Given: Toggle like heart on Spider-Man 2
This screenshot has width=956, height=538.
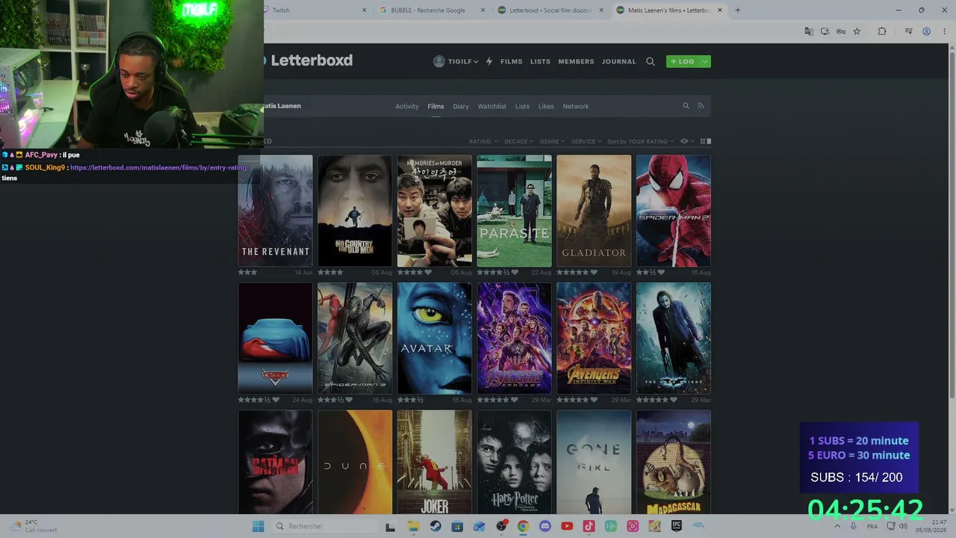Looking at the screenshot, I should [x=661, y=273].
